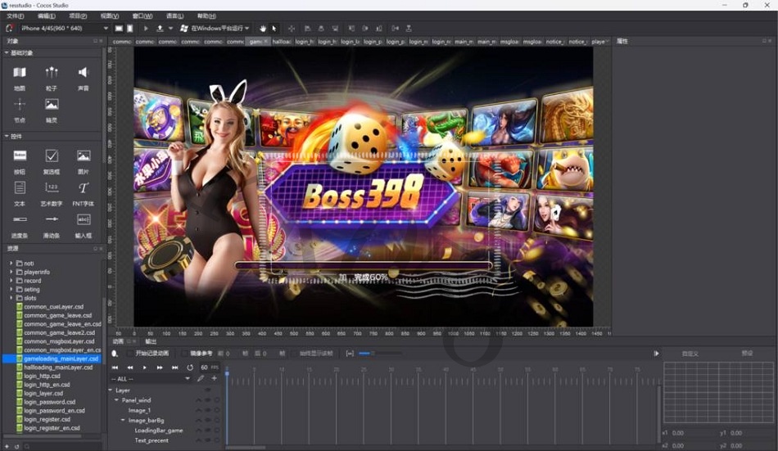Select login_password.csd in resources list

coord(49,402)
